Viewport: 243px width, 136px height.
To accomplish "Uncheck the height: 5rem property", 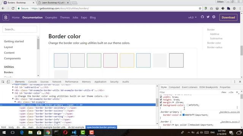I will tap(161, 100).
